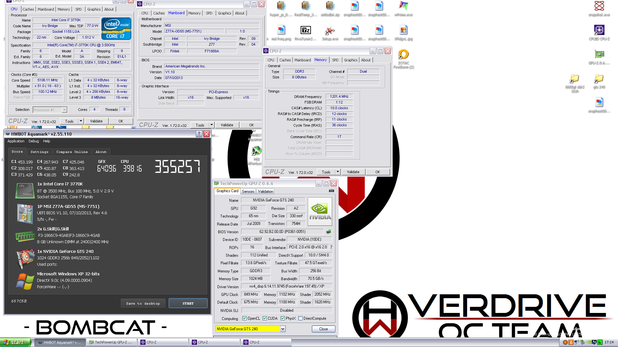
Task: Launch snapshot.exe from the desktop
Action: click(x=599, y=9)
